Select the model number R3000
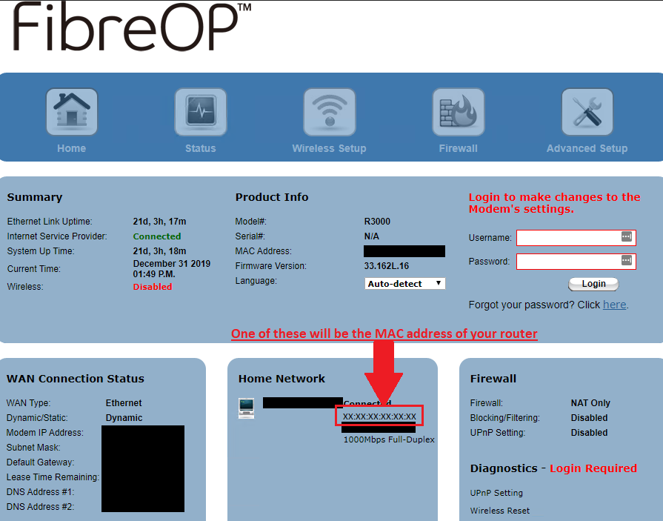This screenshot has height=521, width=663. coord(377,222)
